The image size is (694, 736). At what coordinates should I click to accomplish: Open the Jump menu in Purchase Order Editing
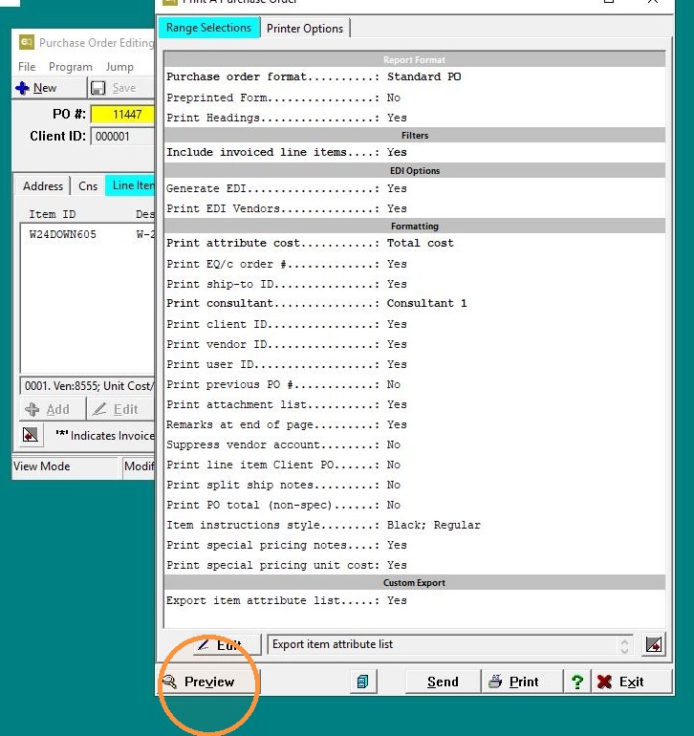tap(119, 67)
